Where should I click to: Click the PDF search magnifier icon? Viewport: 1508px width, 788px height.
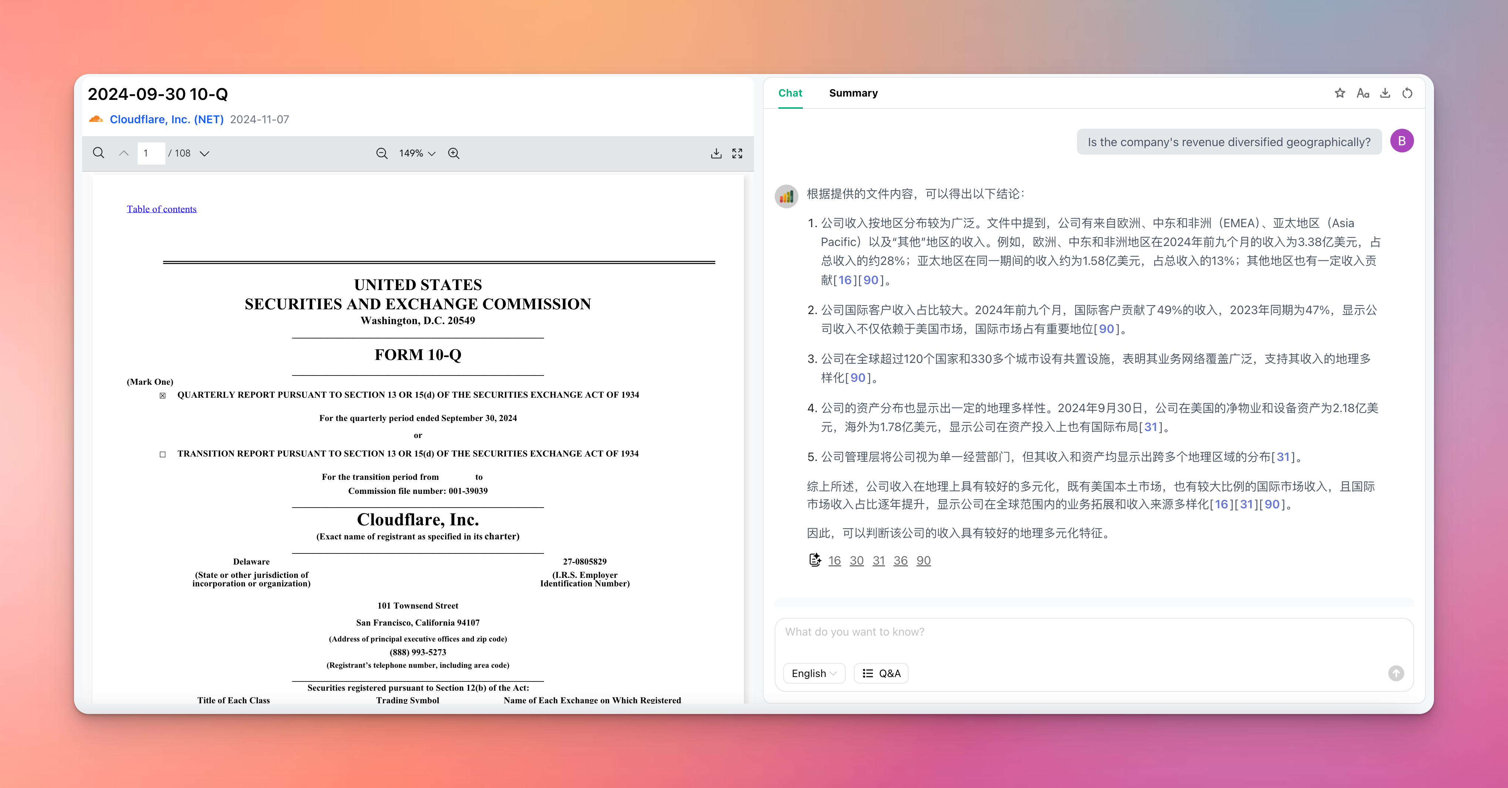coord(98,153)
